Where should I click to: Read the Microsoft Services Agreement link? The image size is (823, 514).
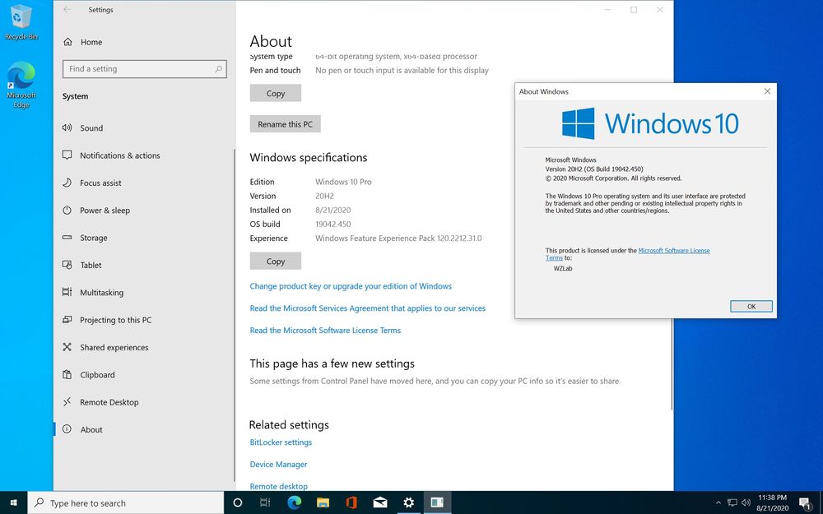coord(367,308)
